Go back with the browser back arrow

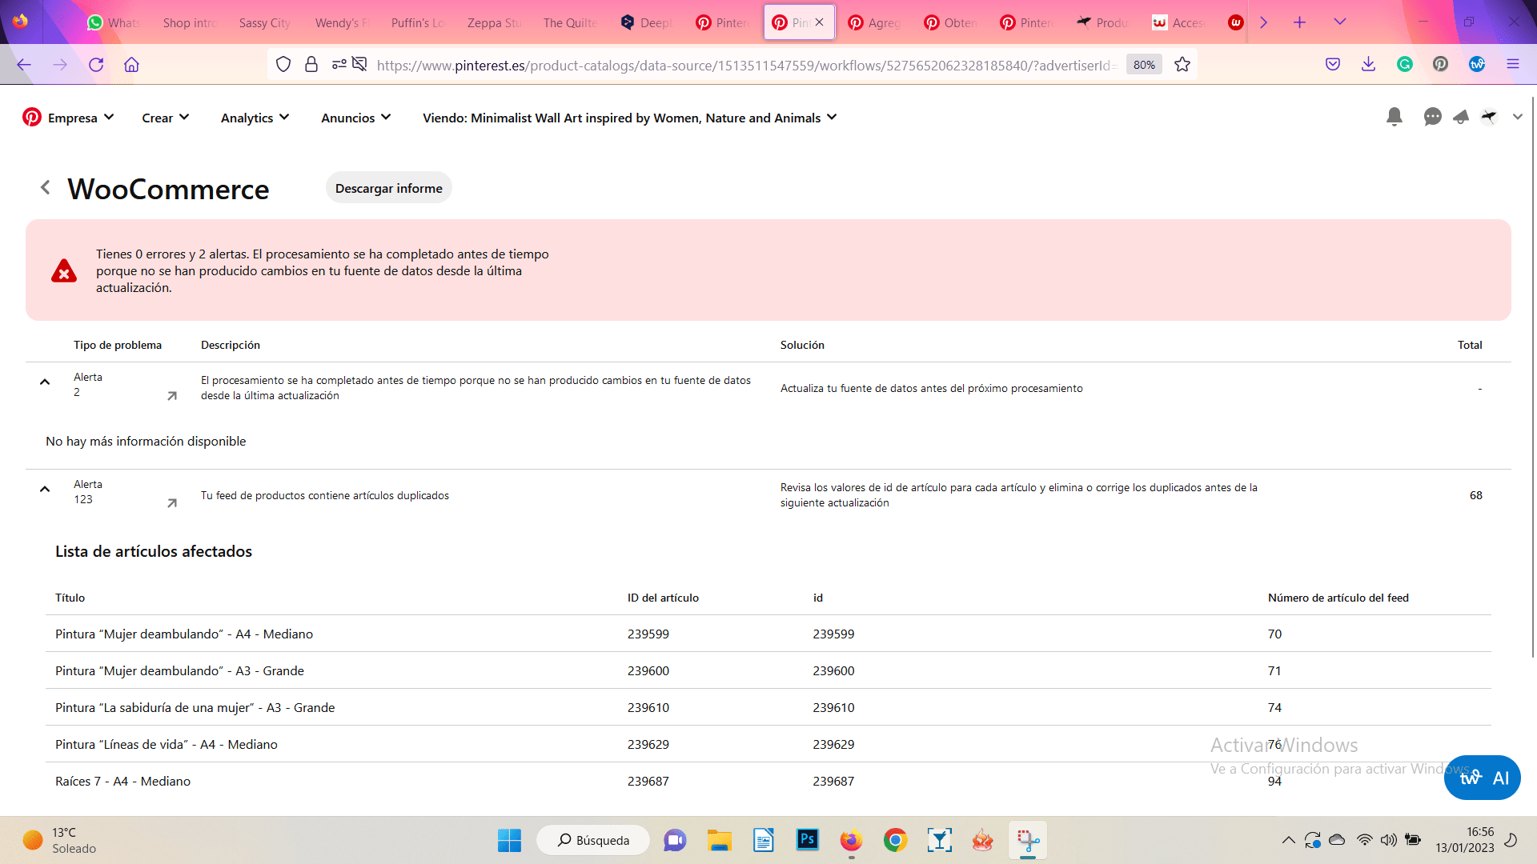click(x=24, y=65)
